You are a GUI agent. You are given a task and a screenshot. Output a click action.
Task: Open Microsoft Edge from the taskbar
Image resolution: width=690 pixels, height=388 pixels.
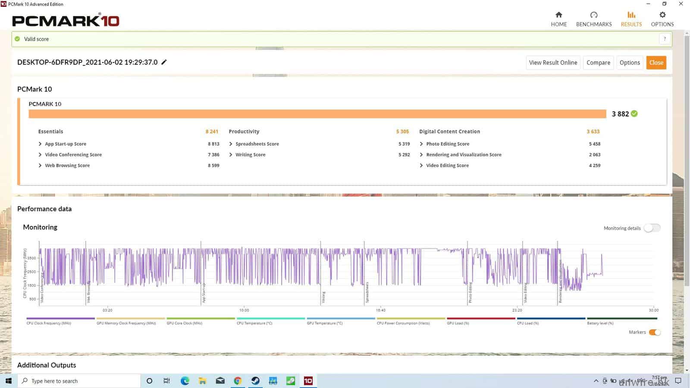click(x=185, y=381)
